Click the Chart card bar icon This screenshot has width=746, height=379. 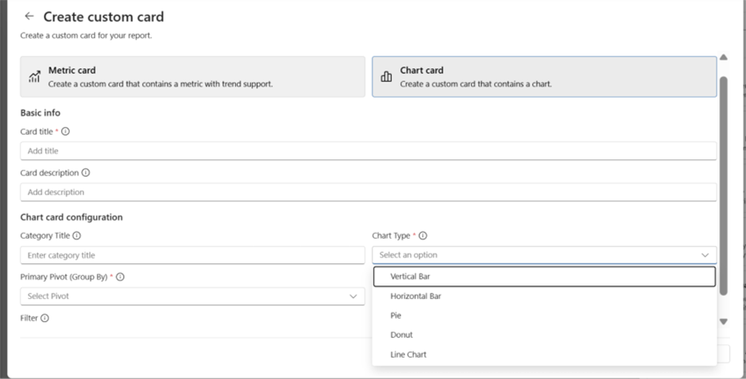387,77
